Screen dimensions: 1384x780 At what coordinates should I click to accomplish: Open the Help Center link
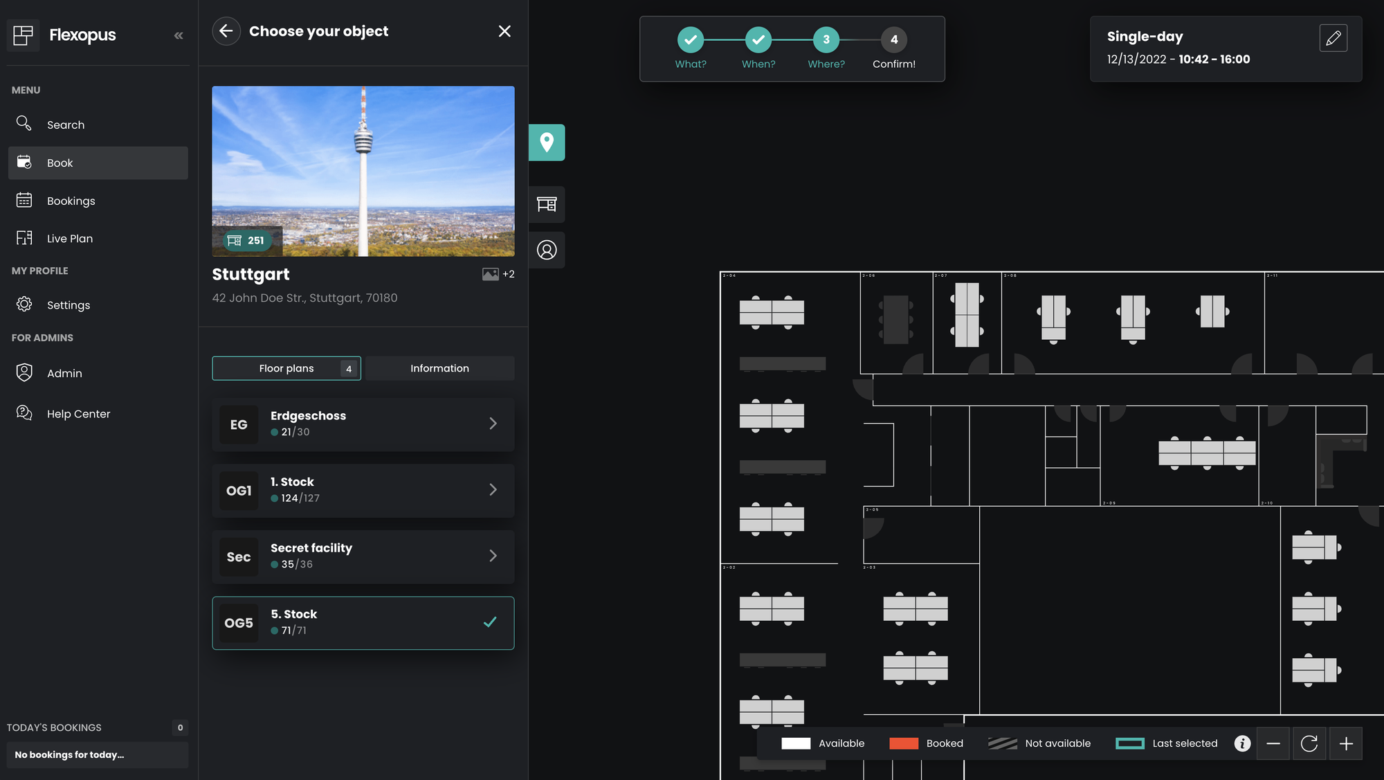(x=78, y=414)
